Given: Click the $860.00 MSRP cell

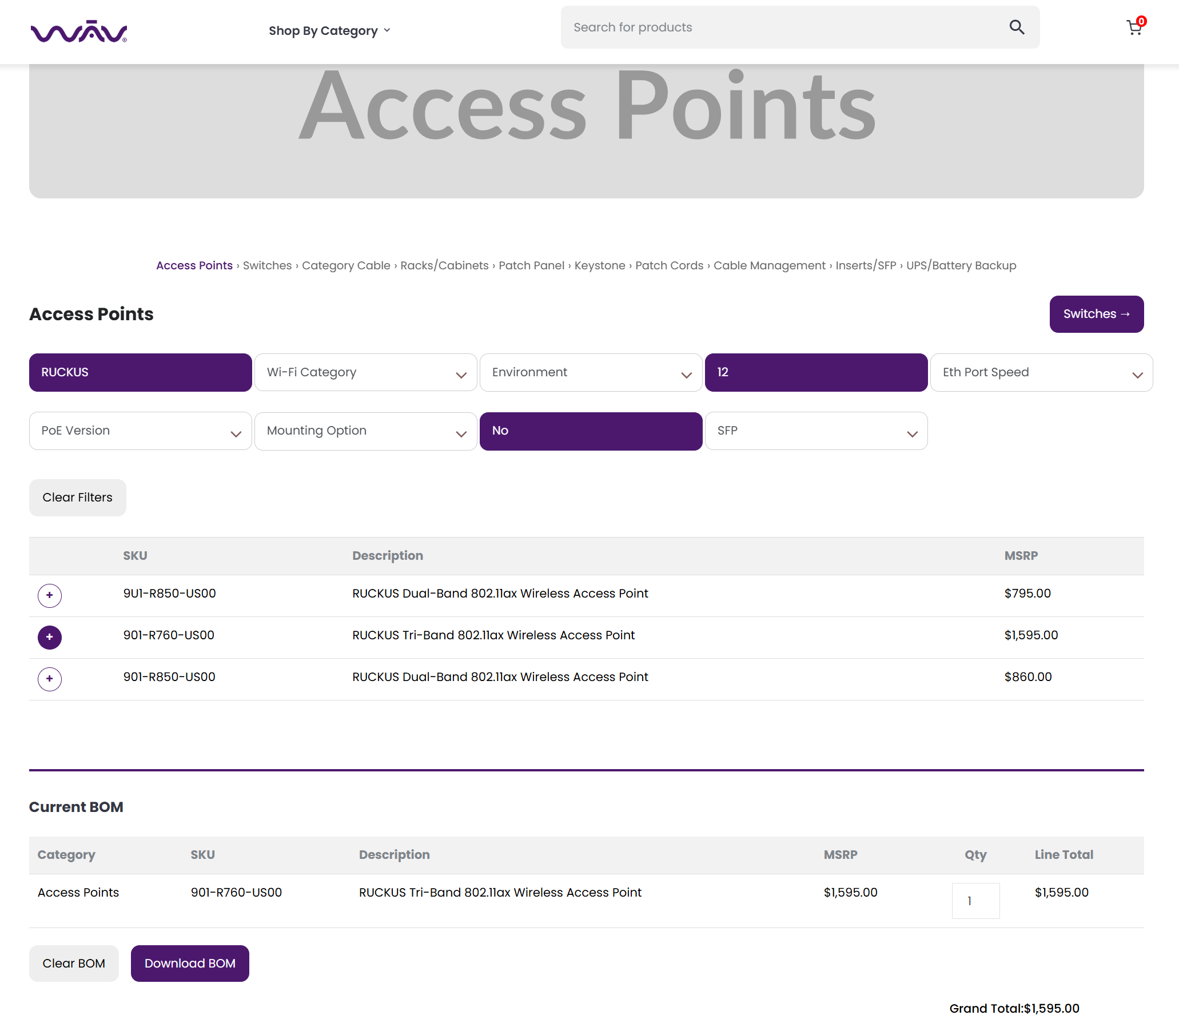Looking at the screenshot, I should point(1027,677).
